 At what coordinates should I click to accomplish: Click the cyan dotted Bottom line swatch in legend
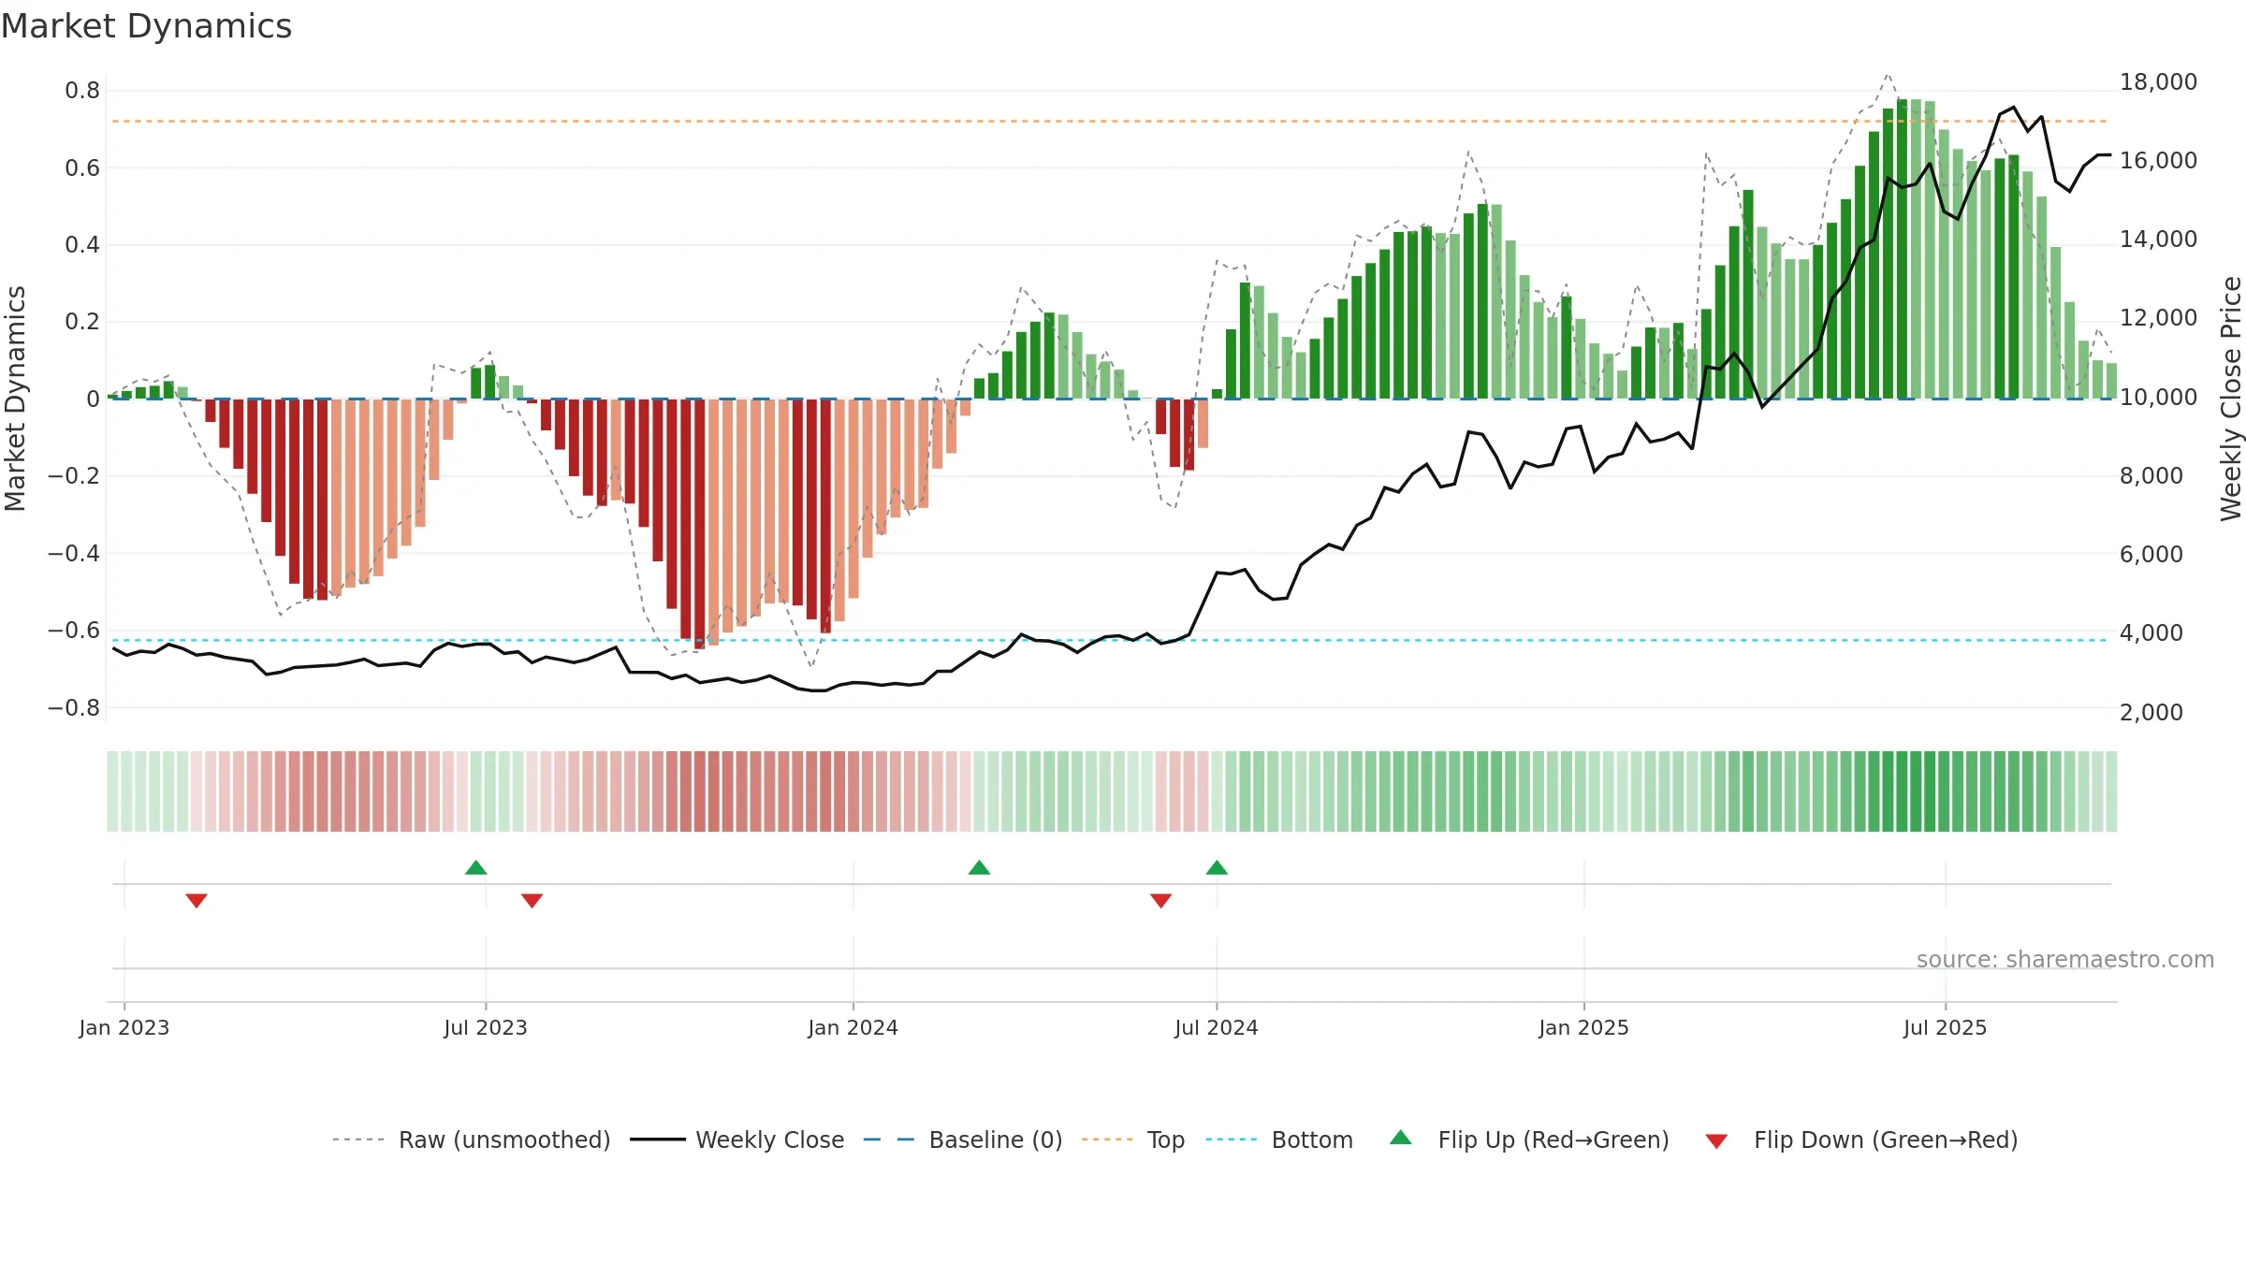[x=1232, y=1140]
